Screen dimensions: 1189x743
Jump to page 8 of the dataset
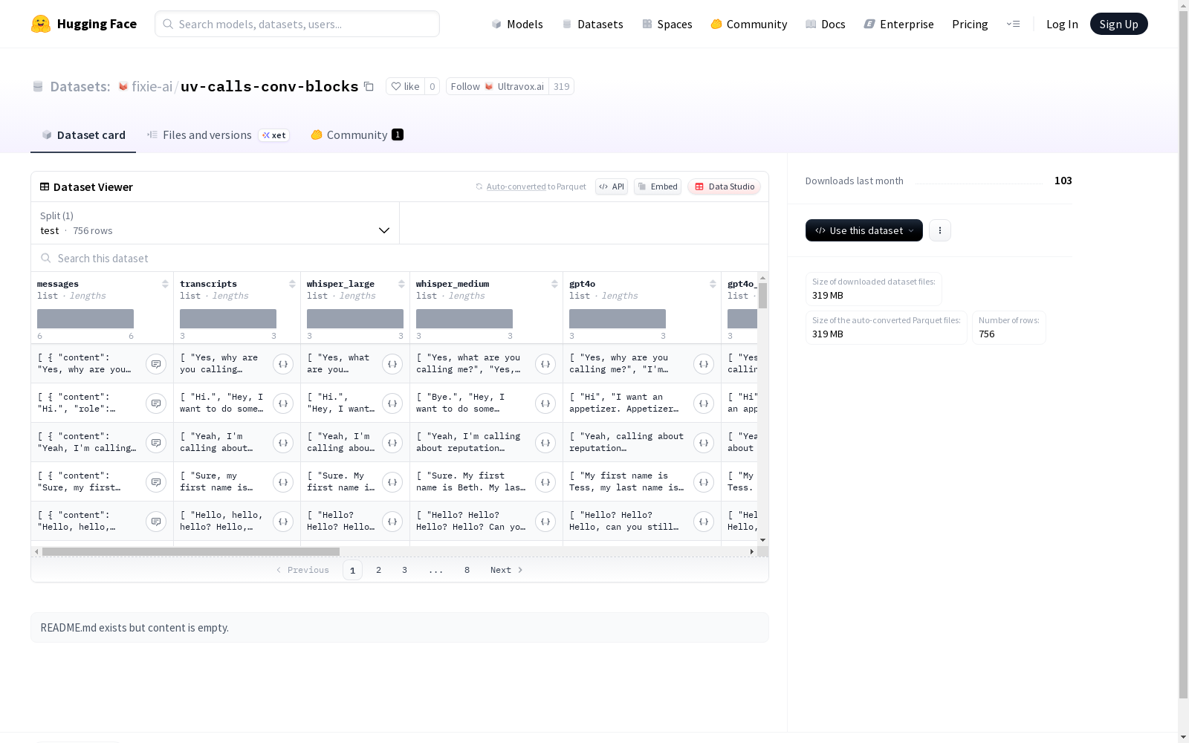pyautogui.click(x=467, y=570)
